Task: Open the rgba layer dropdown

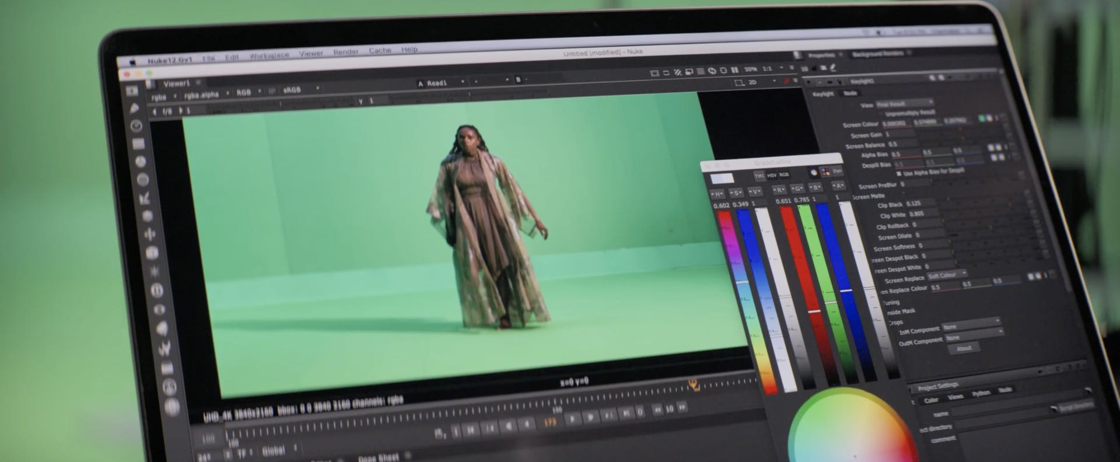Action: click(163, 97)
